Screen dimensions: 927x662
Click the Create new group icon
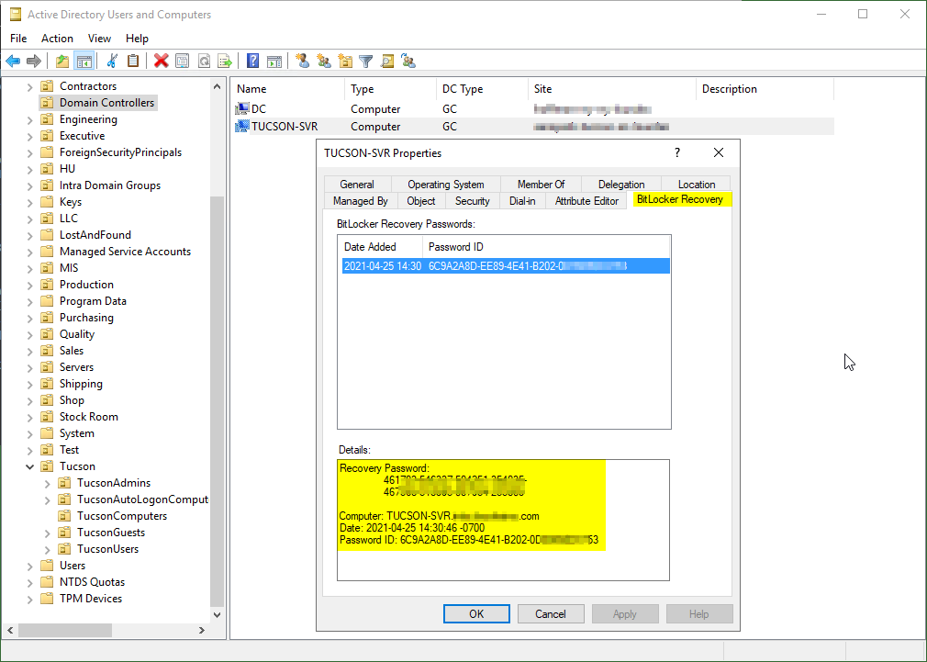click(x=324, y=61)
